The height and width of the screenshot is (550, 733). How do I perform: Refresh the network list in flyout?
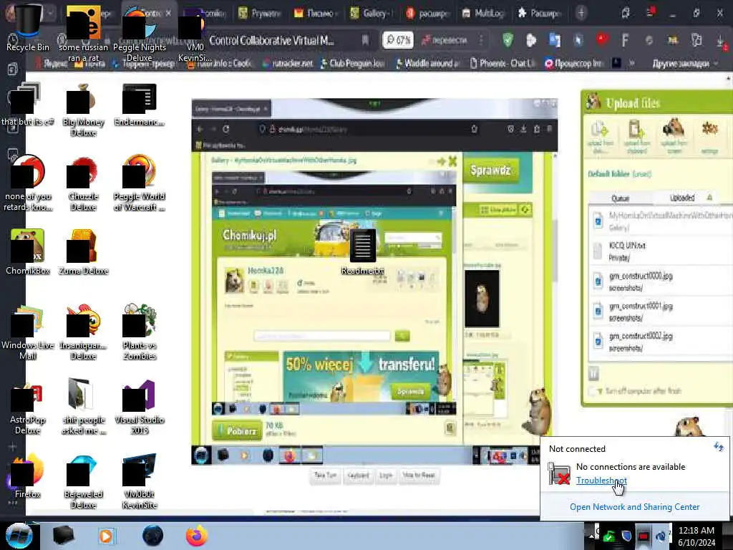click(719, 447)
